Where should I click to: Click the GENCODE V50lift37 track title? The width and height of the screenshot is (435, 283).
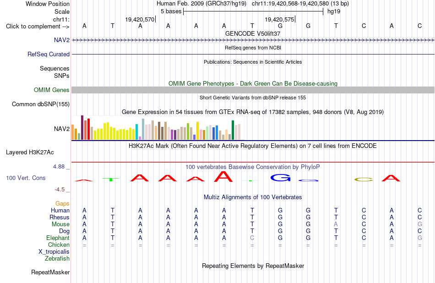(253, 33)
